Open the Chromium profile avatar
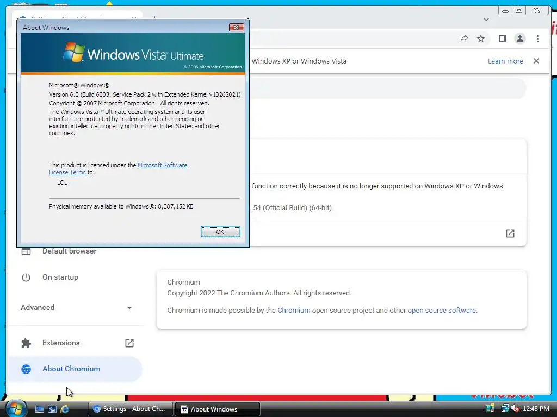The image size is (557, 417). (x=519, y=39)
